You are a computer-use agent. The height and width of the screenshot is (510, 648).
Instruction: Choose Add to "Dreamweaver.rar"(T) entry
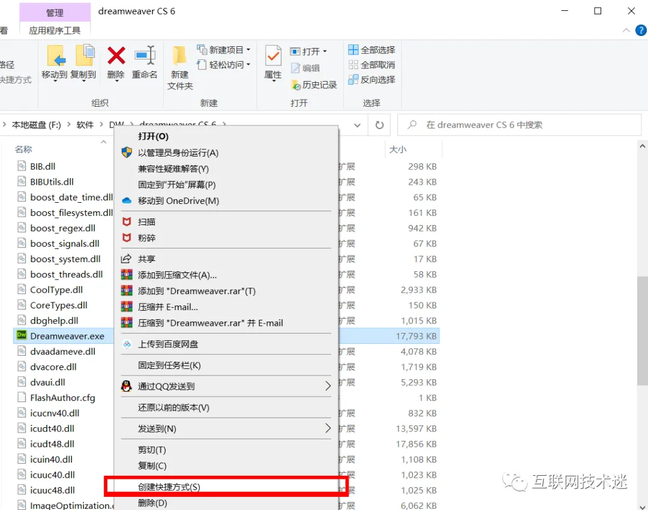(226, 292)
